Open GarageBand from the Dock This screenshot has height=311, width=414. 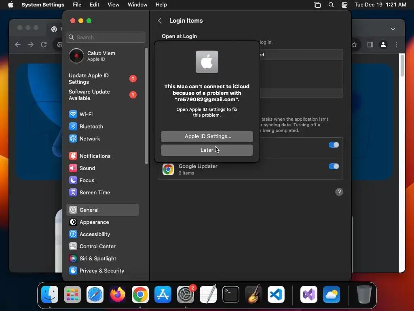point(253,294)
